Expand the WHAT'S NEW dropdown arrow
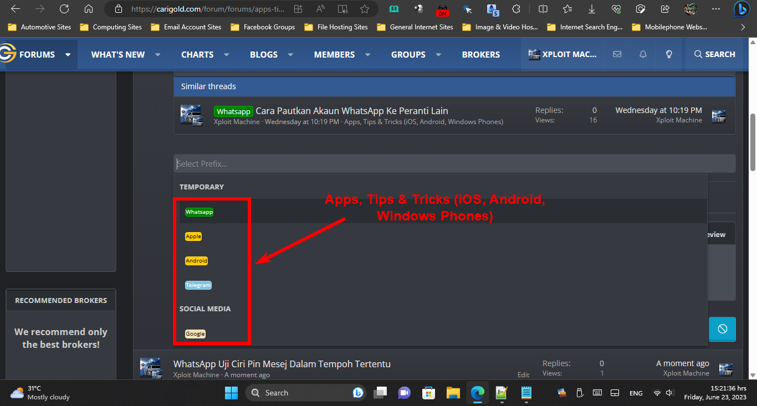 click(x=157, y=54)
